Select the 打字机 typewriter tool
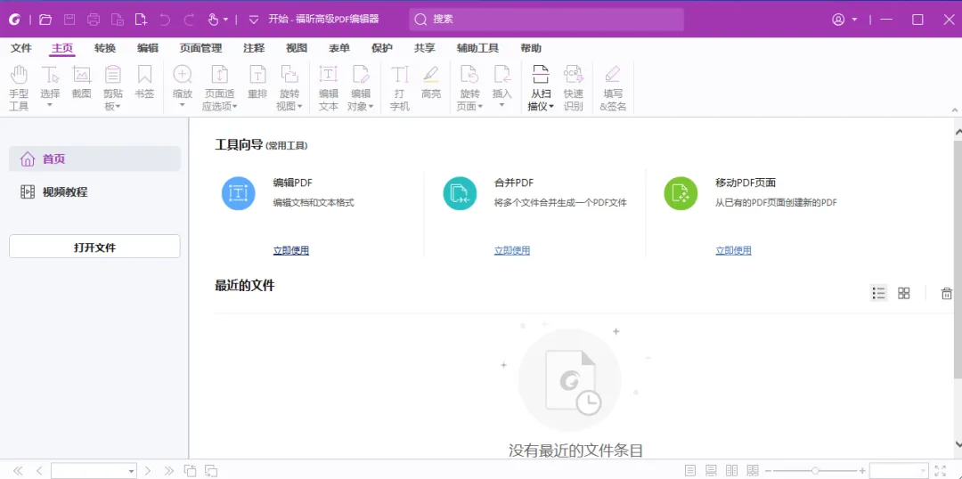The image size is (962, 479). click(399, 88)
